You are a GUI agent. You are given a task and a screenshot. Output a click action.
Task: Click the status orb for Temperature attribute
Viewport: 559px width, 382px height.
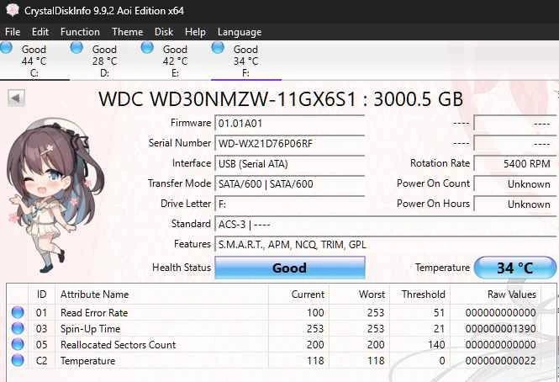click(18, 361)
